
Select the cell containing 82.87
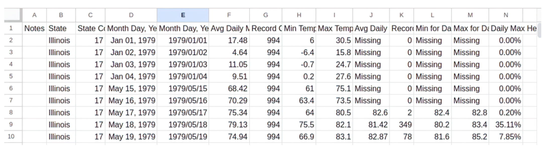coord(371,136)
